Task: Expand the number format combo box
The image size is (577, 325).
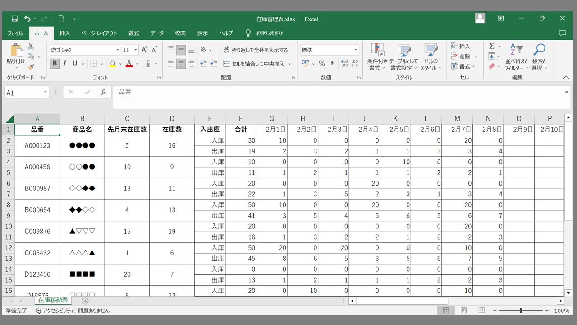Action: click(x=356, y=50)
